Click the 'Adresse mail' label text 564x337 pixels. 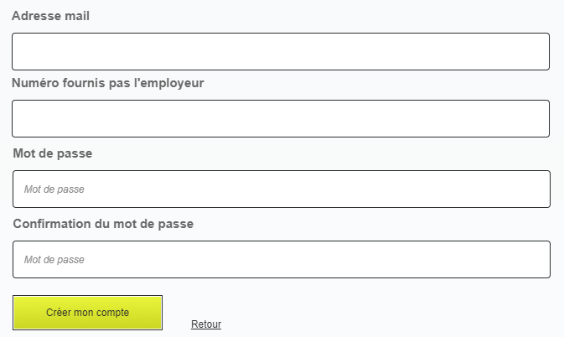coord(51,16)
